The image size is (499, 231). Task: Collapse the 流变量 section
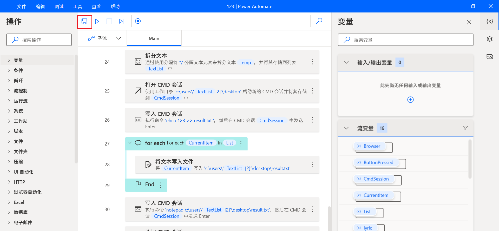coord(346,128)
